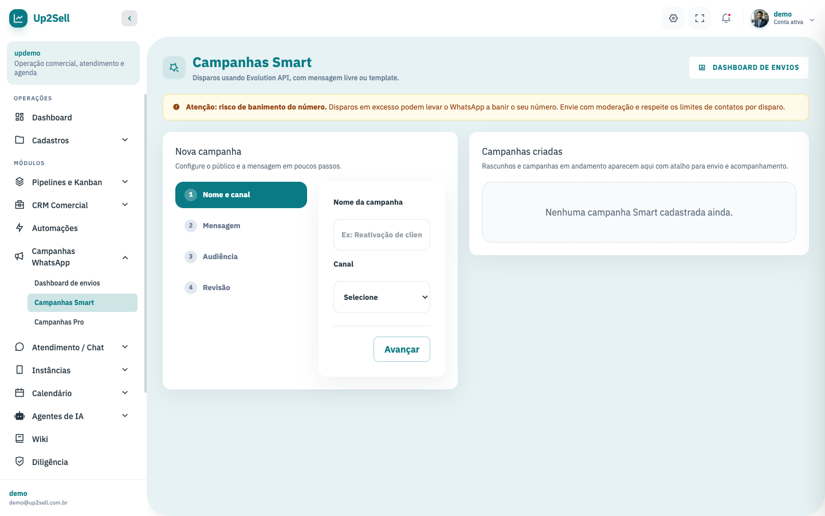Viewport: 825px width, 516px height.
Task: Toggle fullscreen mode icon
Action: coord(700,18)
